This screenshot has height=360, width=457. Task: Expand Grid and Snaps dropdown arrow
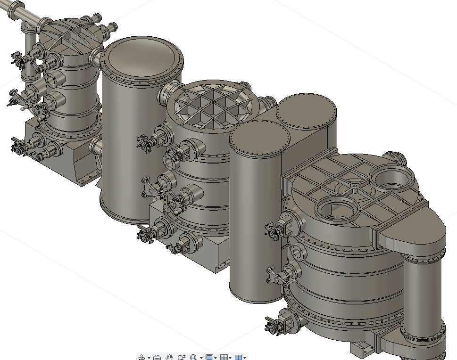(x=230, y=358)
